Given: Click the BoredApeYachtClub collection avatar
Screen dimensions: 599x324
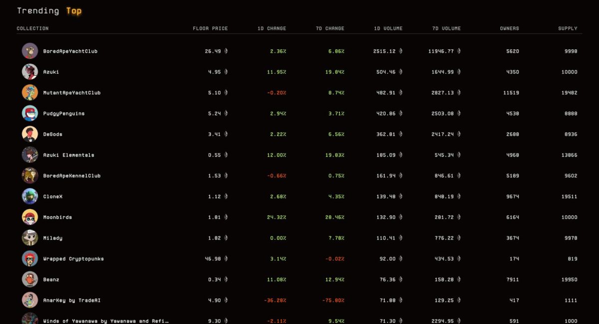Looking at the screenshot, I should pyautogui.click(x=30, y=51).
